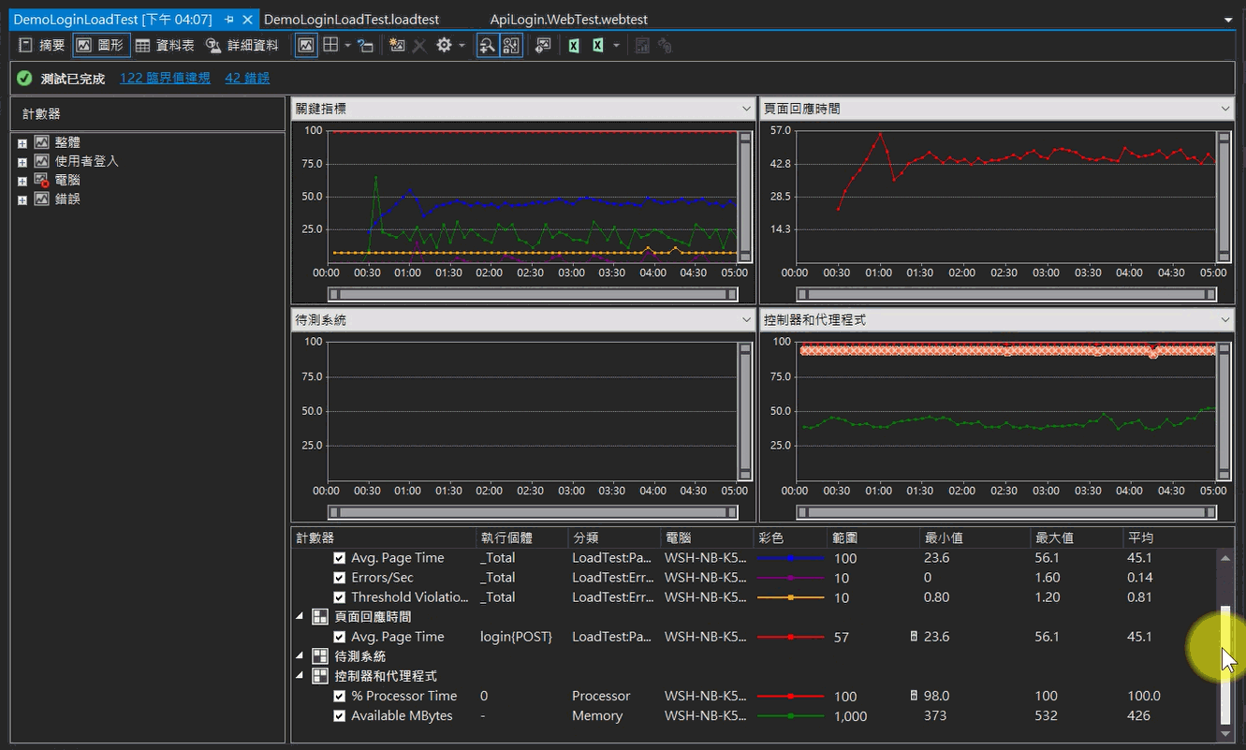This screenshot has width=1246, height=750.
Task: Open the 關鍵指標 graph dropdown
Action: 746,109
